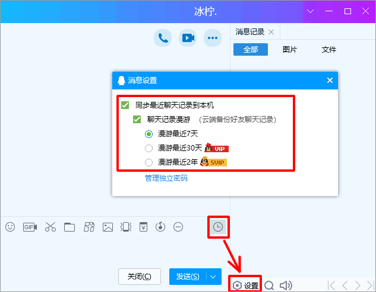Start a voice call
This screenshot has height=292, width=376.
click(x=163, y=38)
